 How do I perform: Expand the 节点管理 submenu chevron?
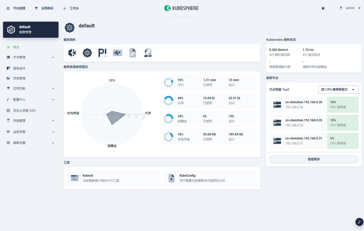(x=53, y=57)
